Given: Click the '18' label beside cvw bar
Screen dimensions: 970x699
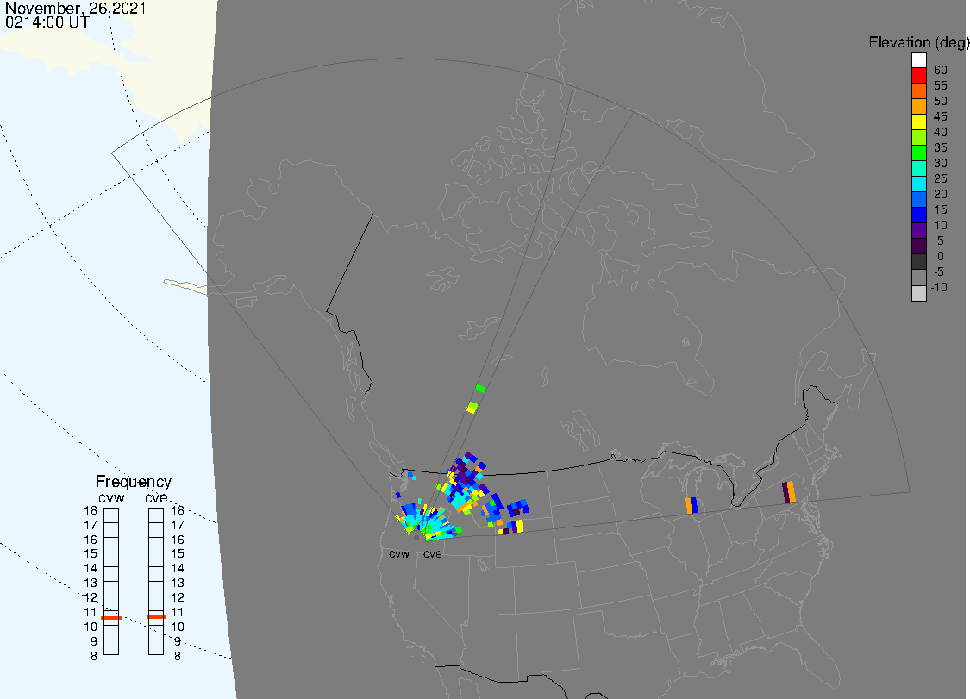Looking at the screenshot, I should tap(91, 510).
